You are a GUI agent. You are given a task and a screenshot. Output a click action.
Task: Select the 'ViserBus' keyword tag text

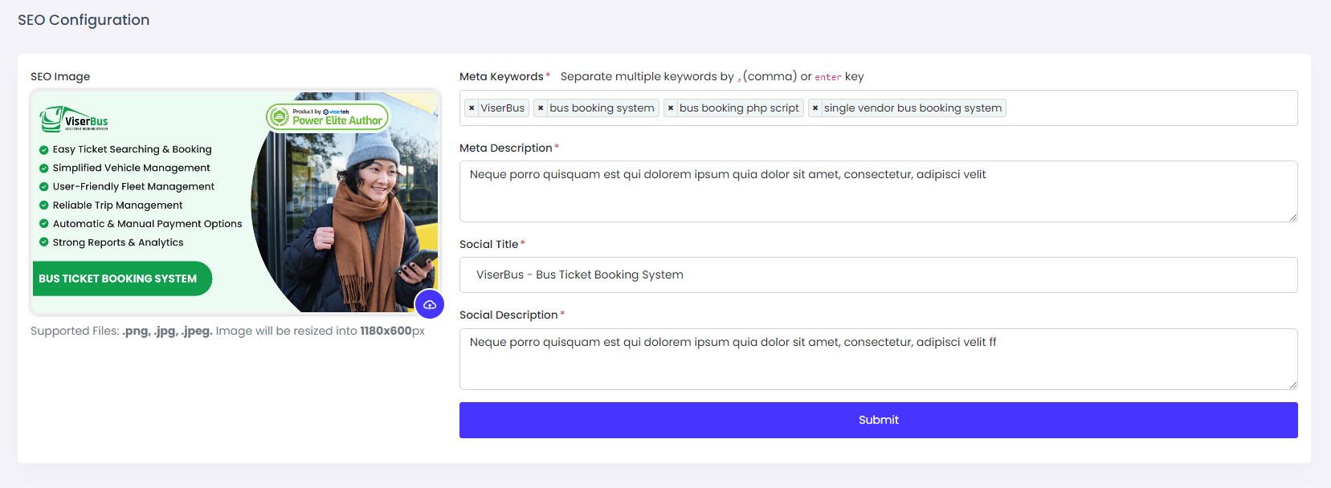503,108
